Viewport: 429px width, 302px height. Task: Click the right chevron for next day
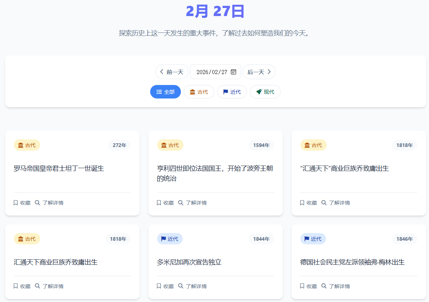point(269,72)
